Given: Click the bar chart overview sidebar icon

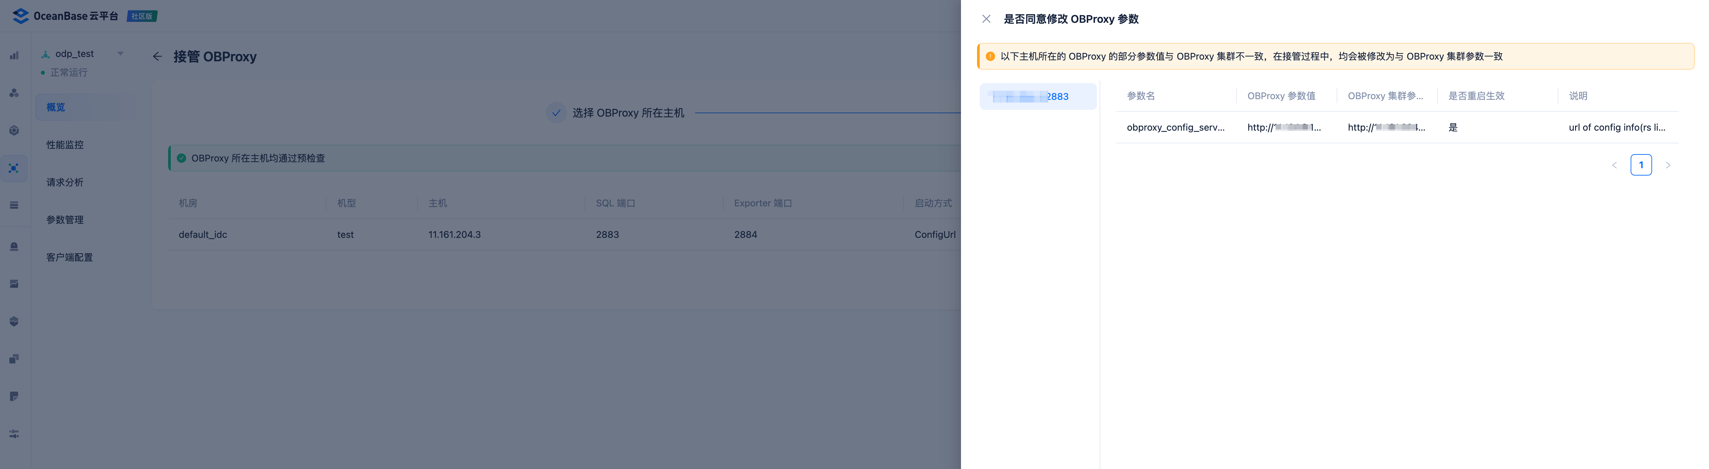Looking at the screenshot, I should point(14,56).
